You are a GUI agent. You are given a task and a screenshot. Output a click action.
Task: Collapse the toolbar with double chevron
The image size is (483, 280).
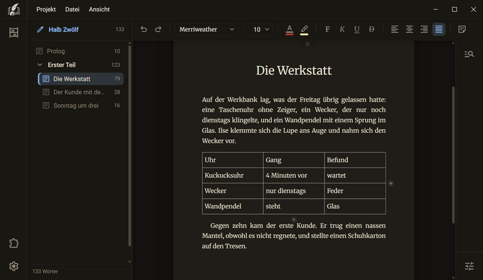[x=307, y=45]
